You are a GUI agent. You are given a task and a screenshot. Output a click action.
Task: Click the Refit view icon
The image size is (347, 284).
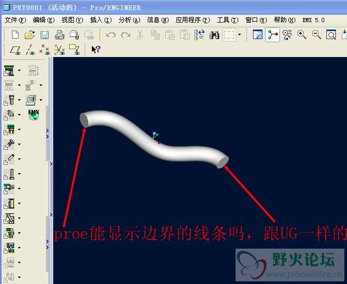click(x=331, y=35)
